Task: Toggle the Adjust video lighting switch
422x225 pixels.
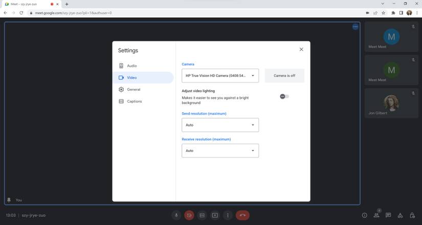Action: coord(284,96)
